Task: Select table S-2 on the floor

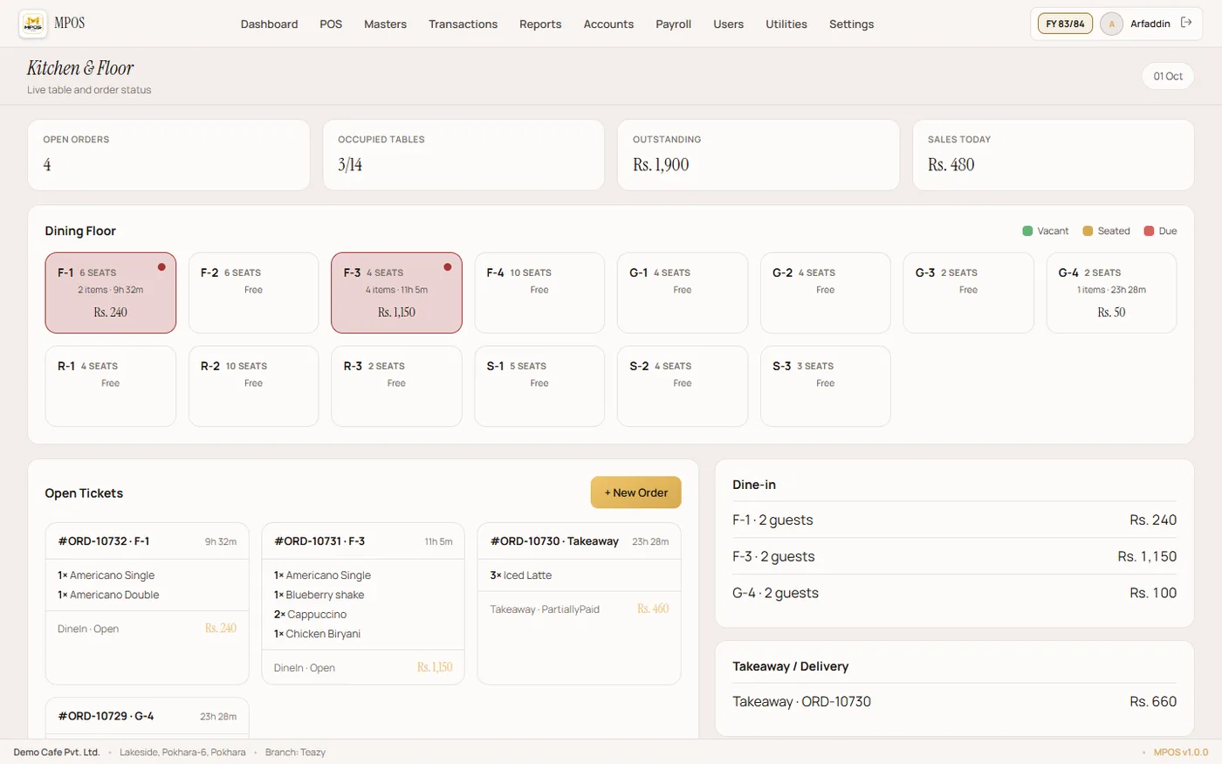Action: click(x=683, y=386)
